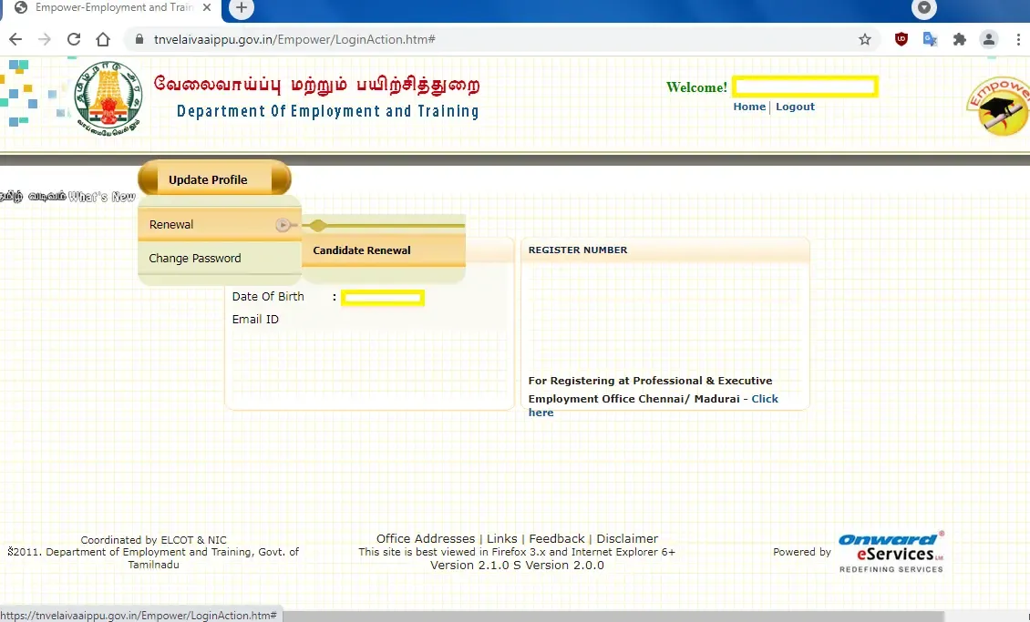The image size is (1030, 622).
Task: Open the browser home page icon
Action: pos(102,39)
